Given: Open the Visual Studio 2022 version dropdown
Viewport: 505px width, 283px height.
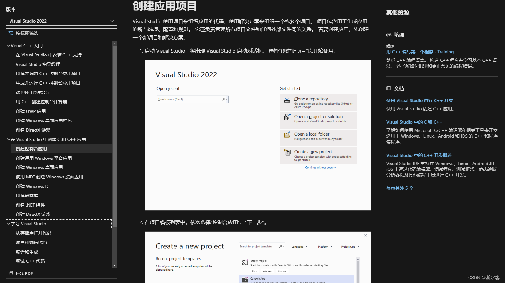Looking at the screenshot, I should [61, 21].
